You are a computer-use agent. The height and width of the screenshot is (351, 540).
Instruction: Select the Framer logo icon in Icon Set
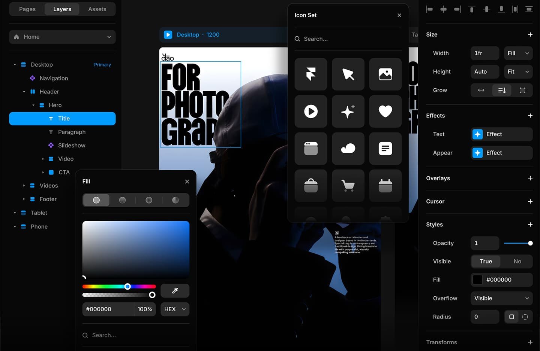pyautogui.click(x=310, y=74)
